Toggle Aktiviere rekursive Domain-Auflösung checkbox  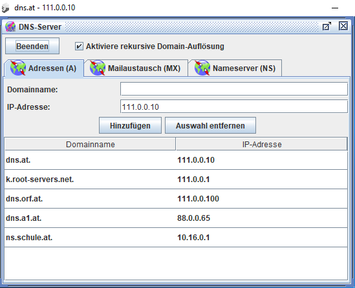(79, 46)
